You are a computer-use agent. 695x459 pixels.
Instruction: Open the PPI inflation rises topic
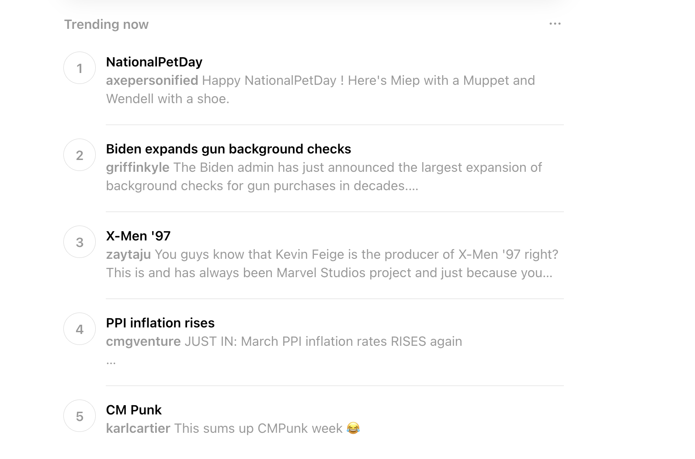(x=160, y=323)
